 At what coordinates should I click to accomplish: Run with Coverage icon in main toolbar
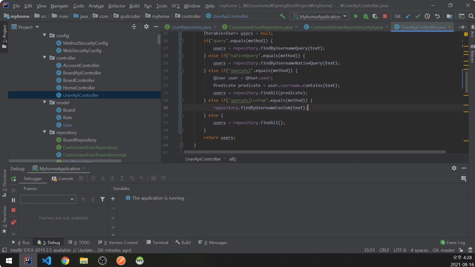375,16
